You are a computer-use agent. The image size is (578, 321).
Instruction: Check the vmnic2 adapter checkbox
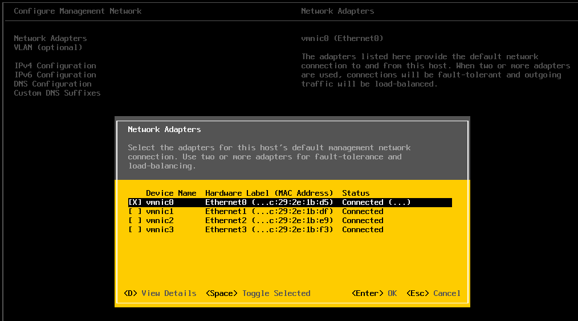135,220
